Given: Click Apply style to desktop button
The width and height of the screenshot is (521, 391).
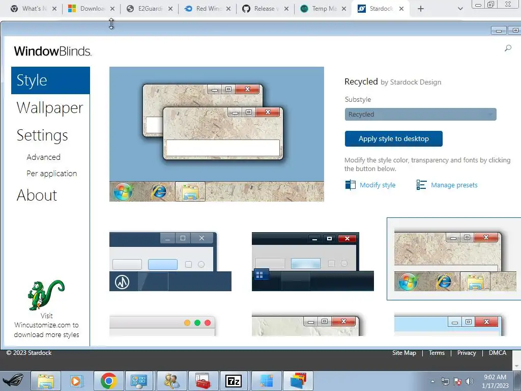Looking at the screenshot, I should pos(393,138).
